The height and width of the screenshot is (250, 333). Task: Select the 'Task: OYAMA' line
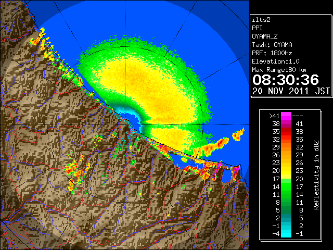pos(272,45)
